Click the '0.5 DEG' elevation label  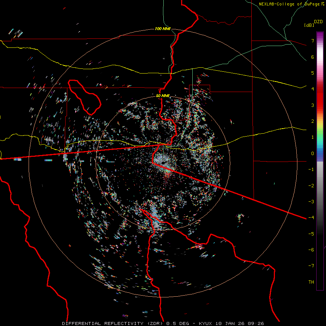click(177, 323)
